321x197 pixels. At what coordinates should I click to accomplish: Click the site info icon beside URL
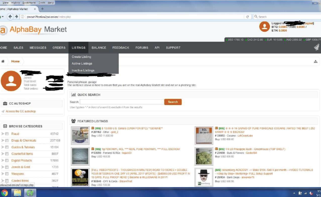[x=23, y=17]
